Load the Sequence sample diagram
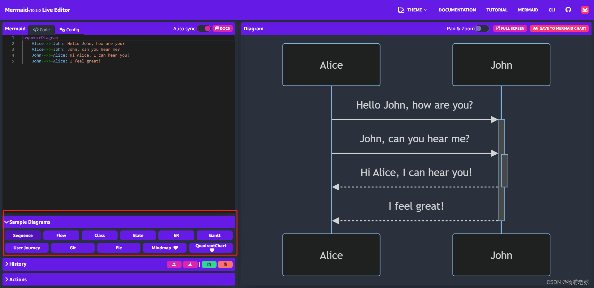 [23, 235]
